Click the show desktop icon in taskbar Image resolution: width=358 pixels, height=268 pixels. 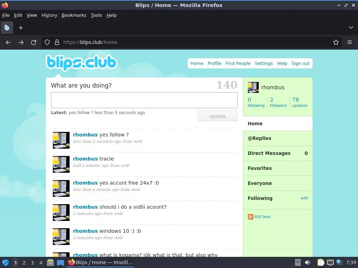(x=60, y=263)
